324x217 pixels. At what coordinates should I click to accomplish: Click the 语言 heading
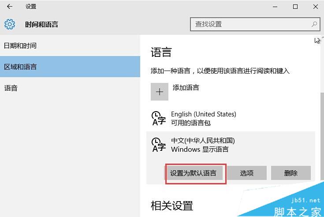click(161, 52)
